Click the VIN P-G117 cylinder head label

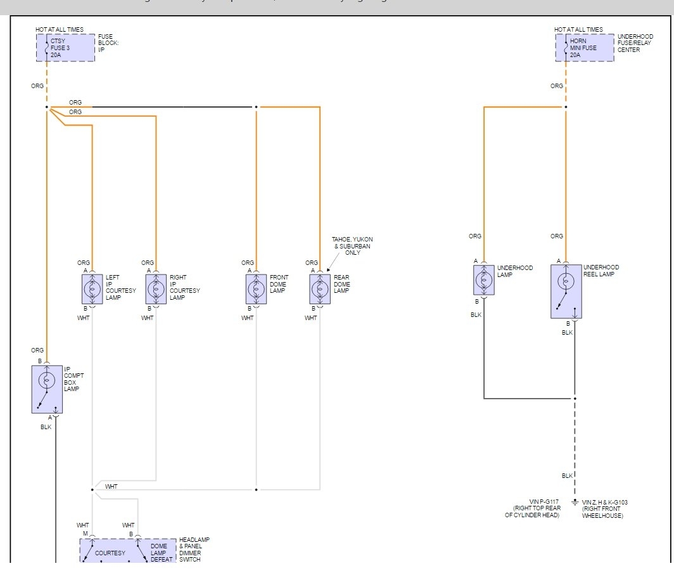[532, 509]
